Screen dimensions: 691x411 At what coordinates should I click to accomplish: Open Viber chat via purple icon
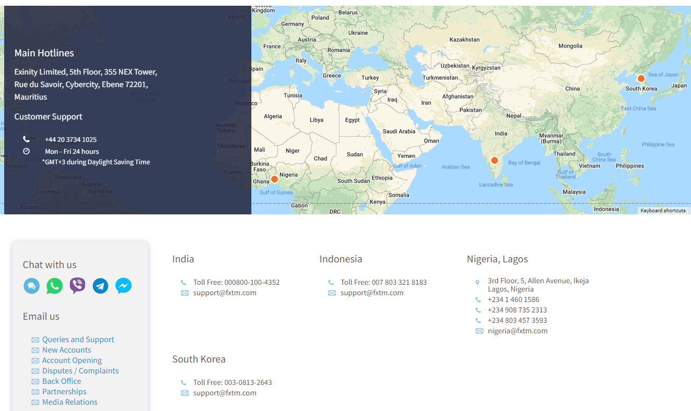[x=78, y=286]
